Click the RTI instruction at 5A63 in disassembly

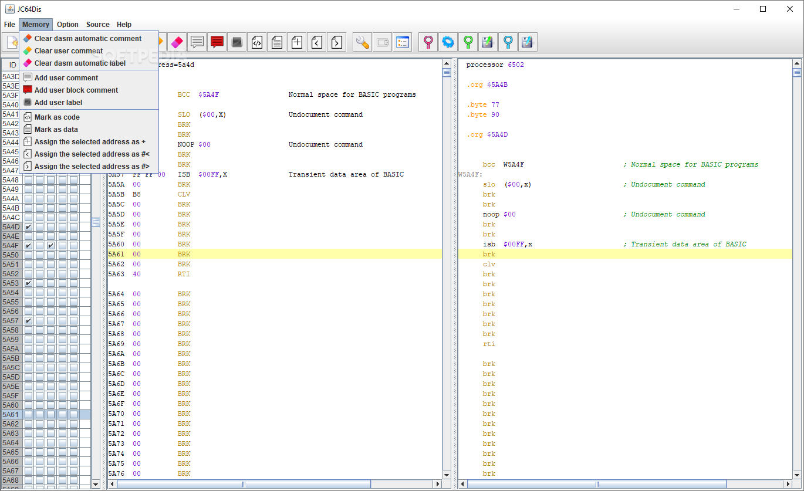184,274
